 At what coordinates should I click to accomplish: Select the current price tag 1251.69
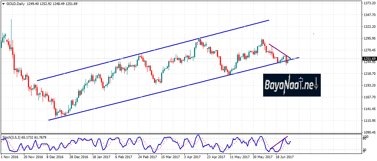(369, 59)
